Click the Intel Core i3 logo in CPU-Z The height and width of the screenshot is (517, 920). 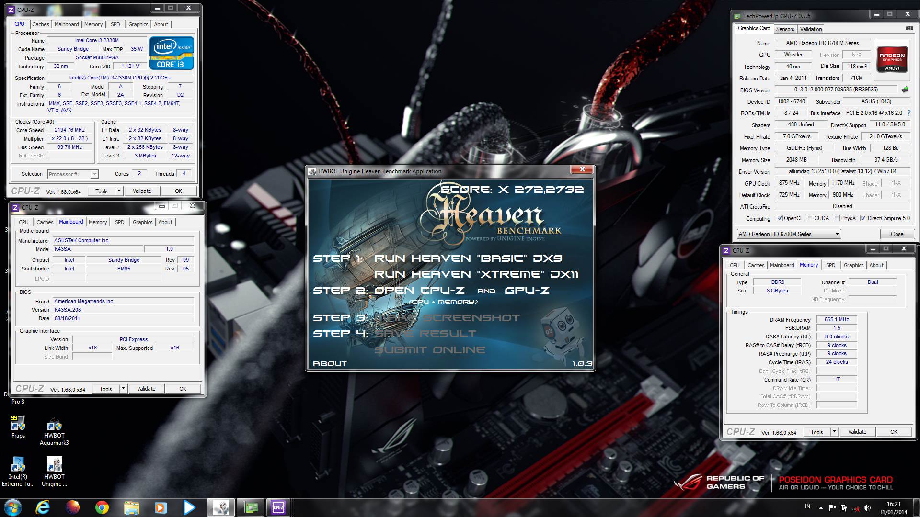(172, 53)
